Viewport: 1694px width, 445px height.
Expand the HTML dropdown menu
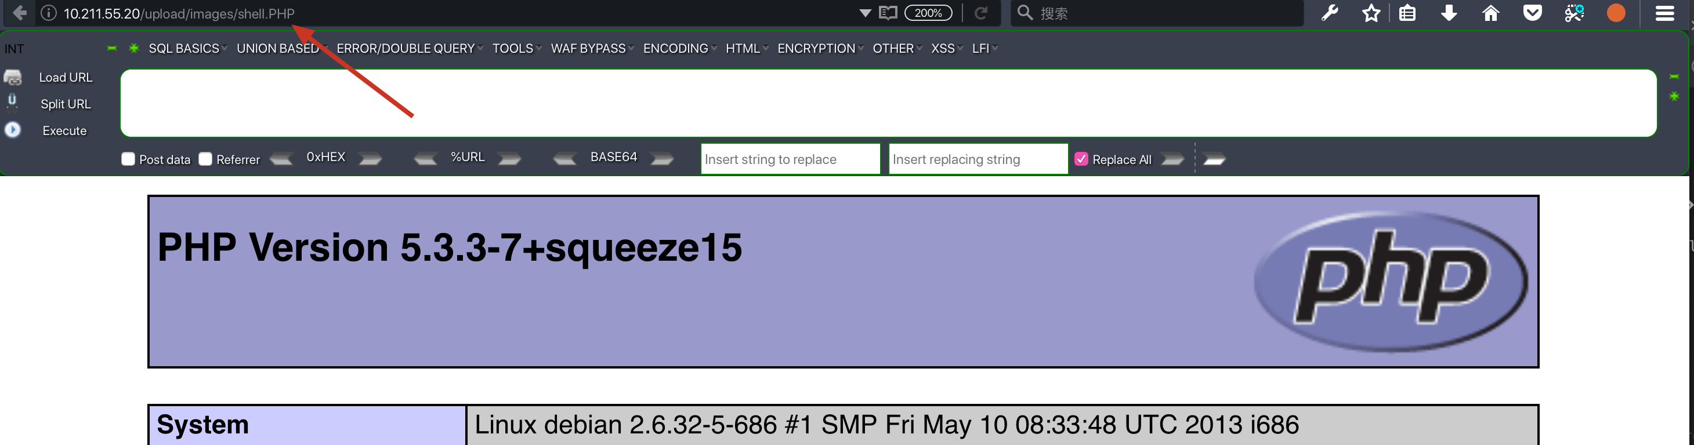pyautogui.click(x=747, y=49)
